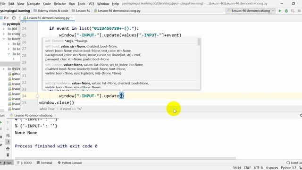Open the File menu
Viewport: 302px width, 170px height.
[3, 4]
